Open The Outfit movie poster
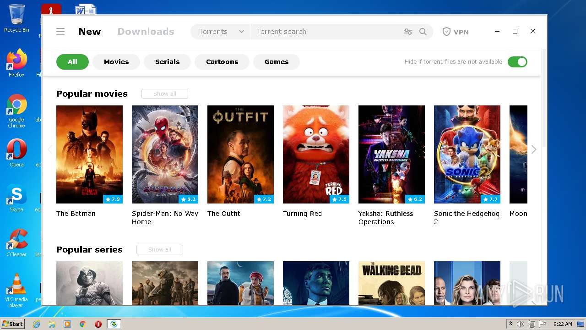Screen dimensions: 586x330 [240, 154]
